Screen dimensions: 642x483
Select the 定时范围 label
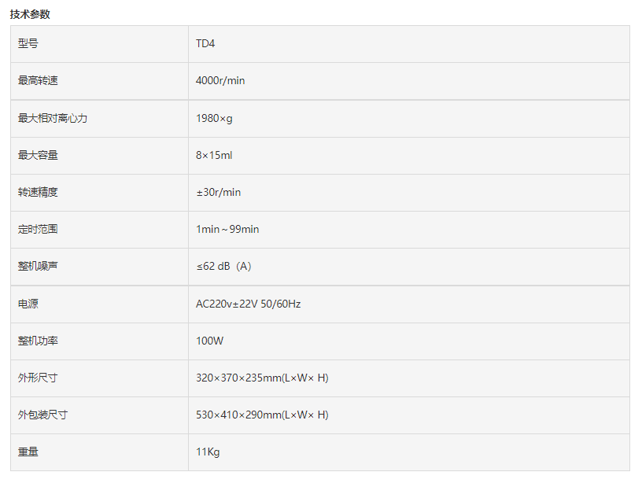(x=38, y=229)
